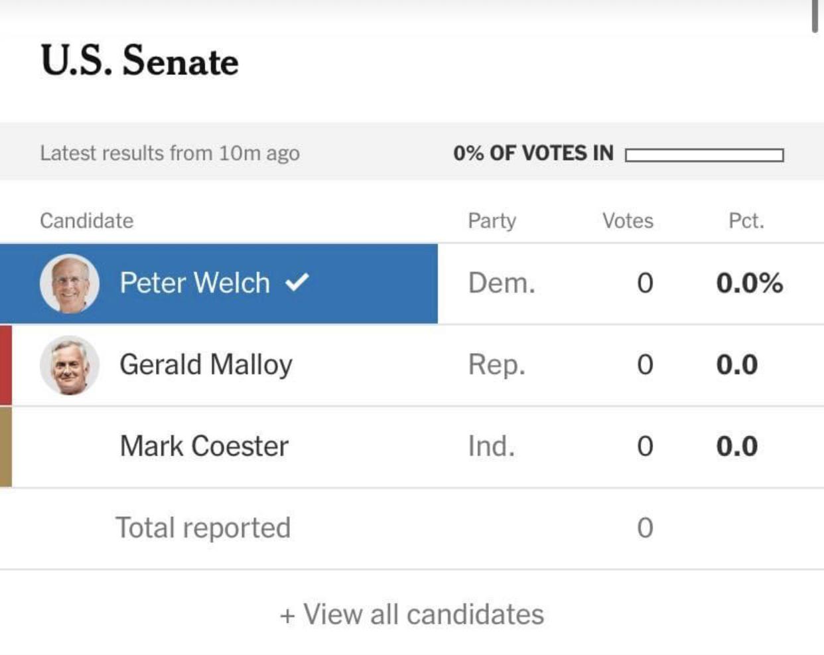Click the Pct. column header
The width and height of the screenshot is (824, 655).
click(x=746, y=221)
